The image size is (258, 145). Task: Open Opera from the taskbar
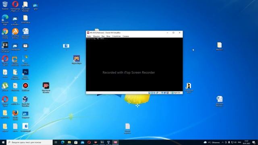tap(89, 142)
